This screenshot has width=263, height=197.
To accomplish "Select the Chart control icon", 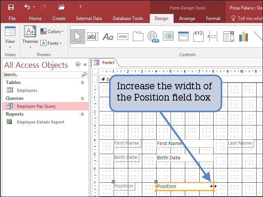I will [x=243, y=37].
